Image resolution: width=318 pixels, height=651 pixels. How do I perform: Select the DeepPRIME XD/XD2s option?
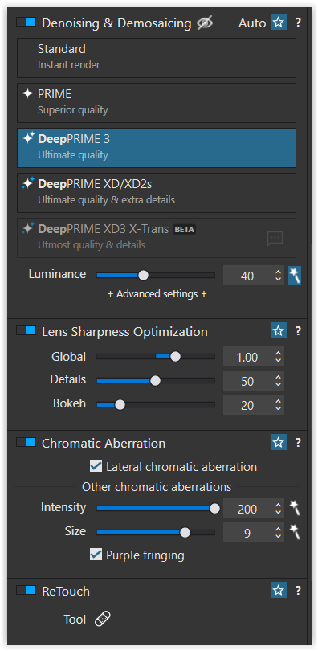[x=157, y=193]
